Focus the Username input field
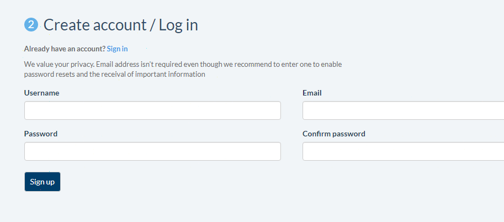This screenshot has width=504, height=222. click(152, 110)
